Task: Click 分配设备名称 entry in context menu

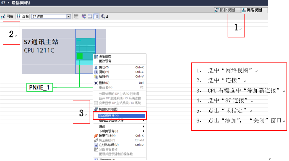Action: click(x=120, y=149)
